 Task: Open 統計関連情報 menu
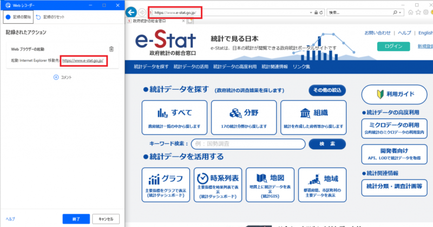coord(274,66)
